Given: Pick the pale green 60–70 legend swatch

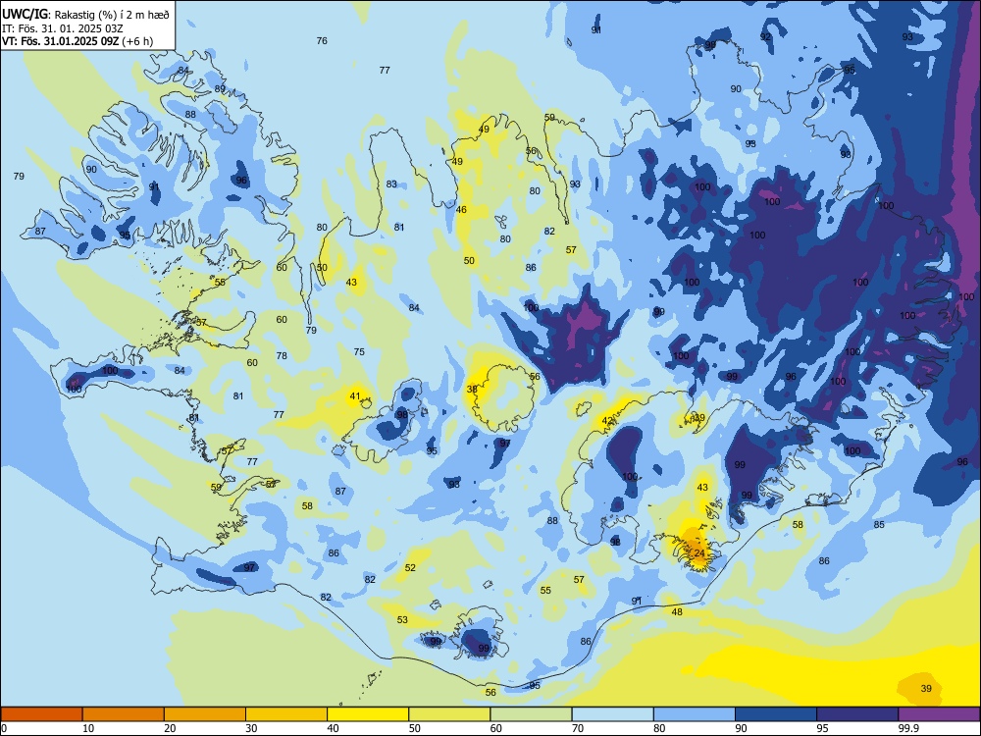Looking at the screenshot, I should 531,714.
